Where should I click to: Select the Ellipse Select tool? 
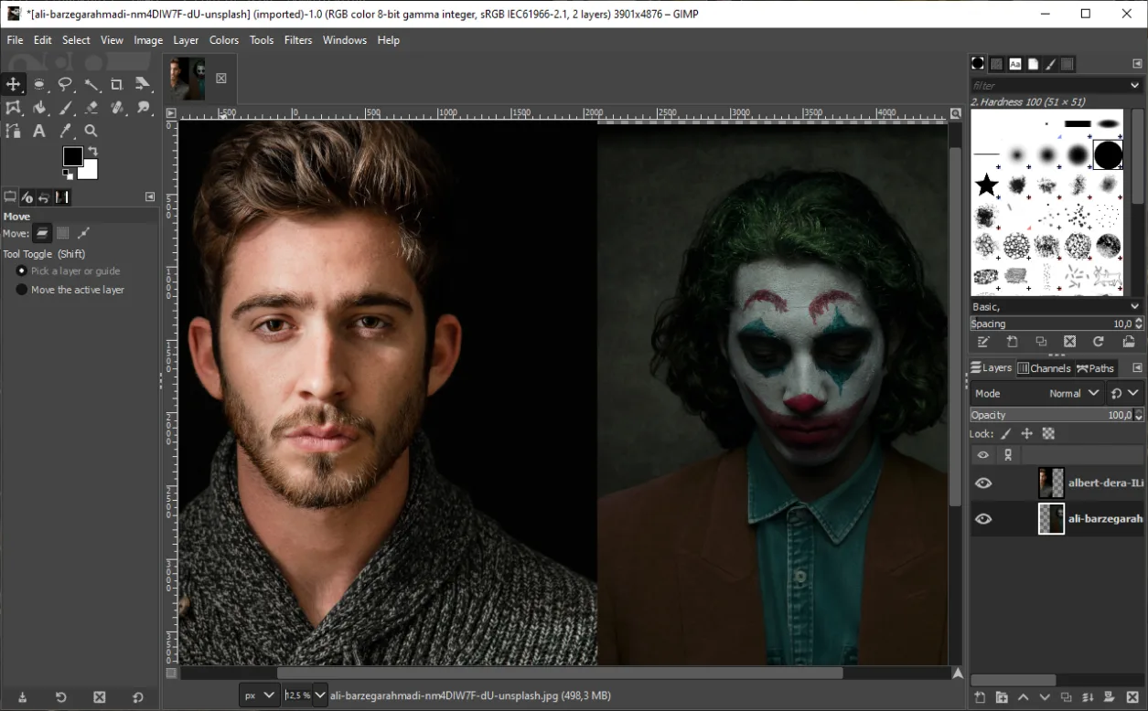(x=39, y=84)
